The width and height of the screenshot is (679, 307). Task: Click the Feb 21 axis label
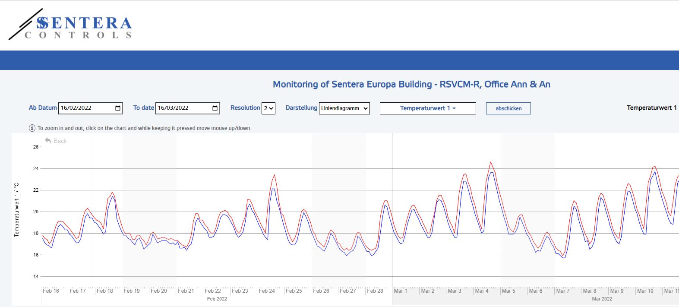coord(186,291)
